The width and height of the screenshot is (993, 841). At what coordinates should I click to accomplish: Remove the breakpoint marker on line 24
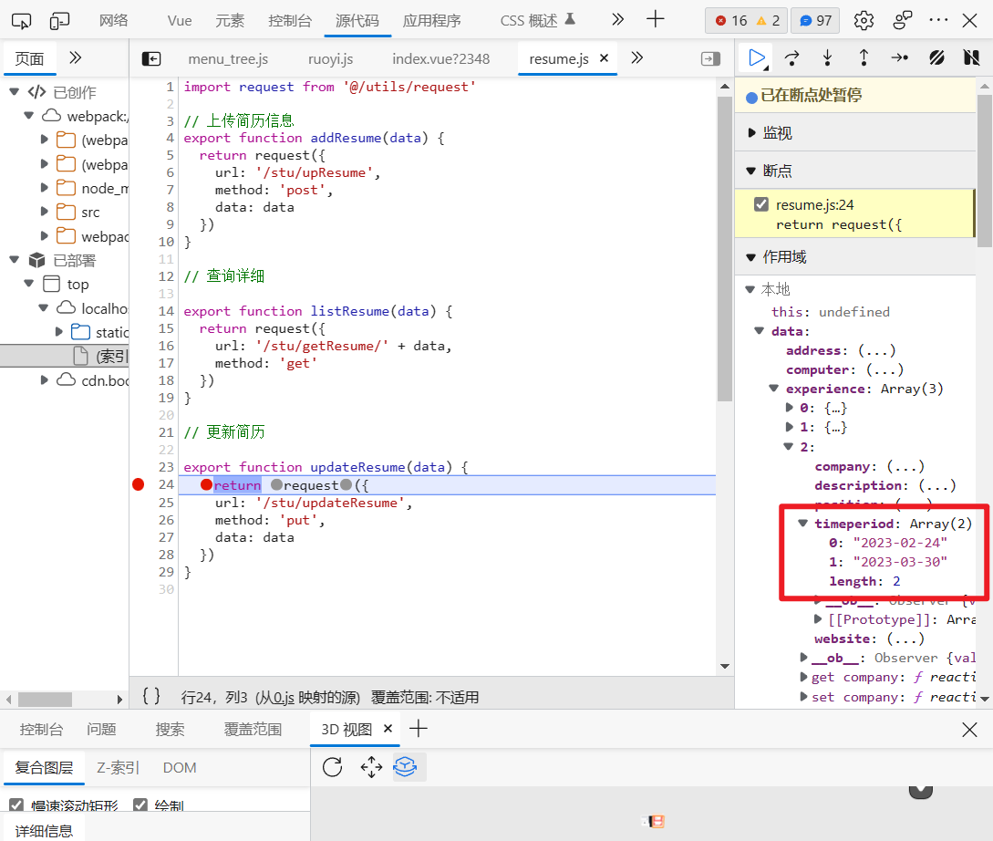138,484
